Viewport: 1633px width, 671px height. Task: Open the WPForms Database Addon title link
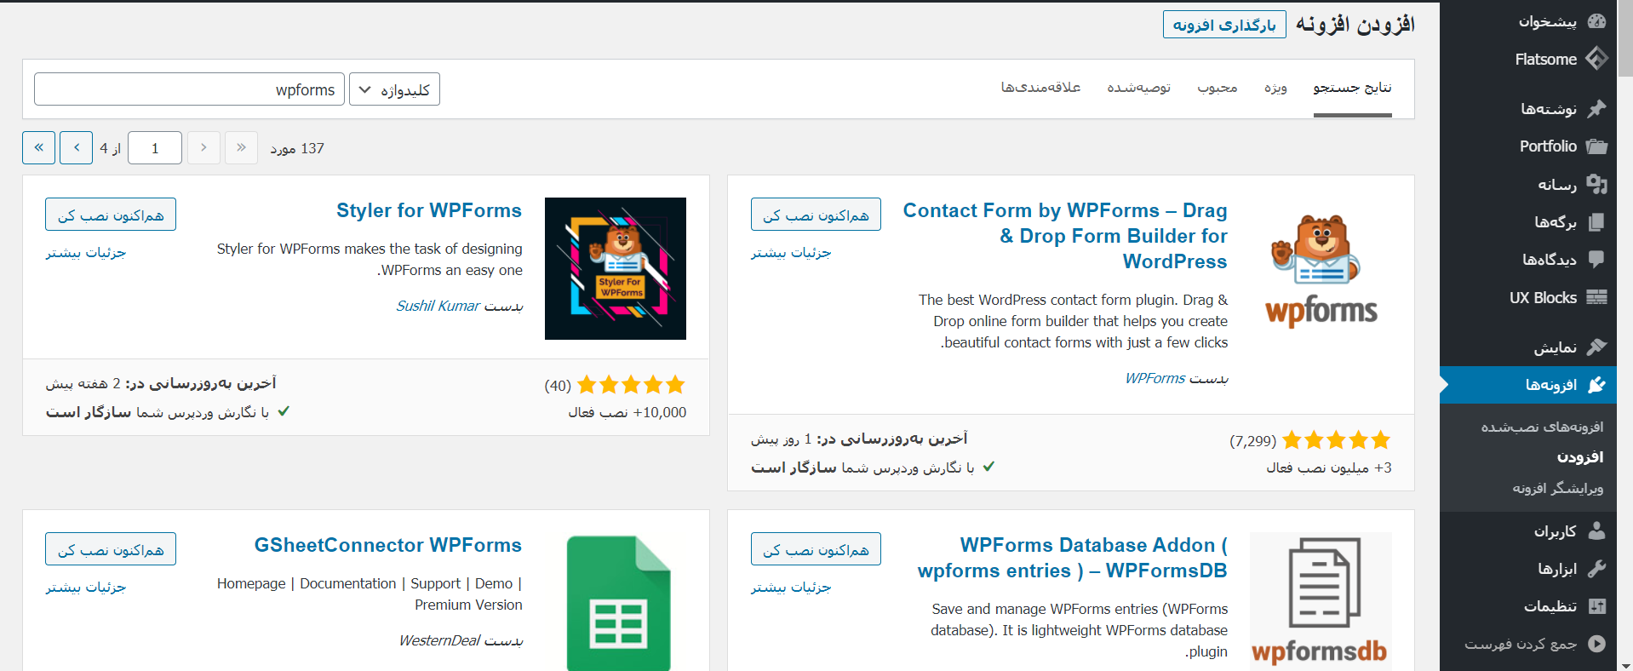1073,558
